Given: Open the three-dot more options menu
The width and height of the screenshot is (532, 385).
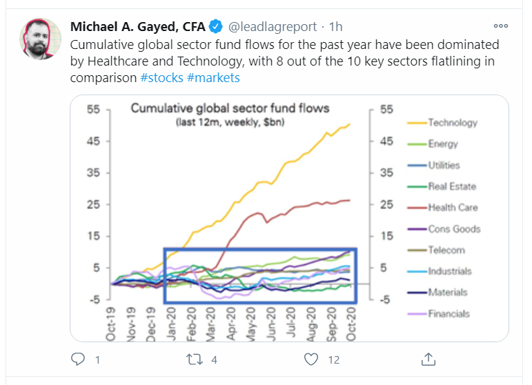Looking at the screenshot, I should (501, 26).
